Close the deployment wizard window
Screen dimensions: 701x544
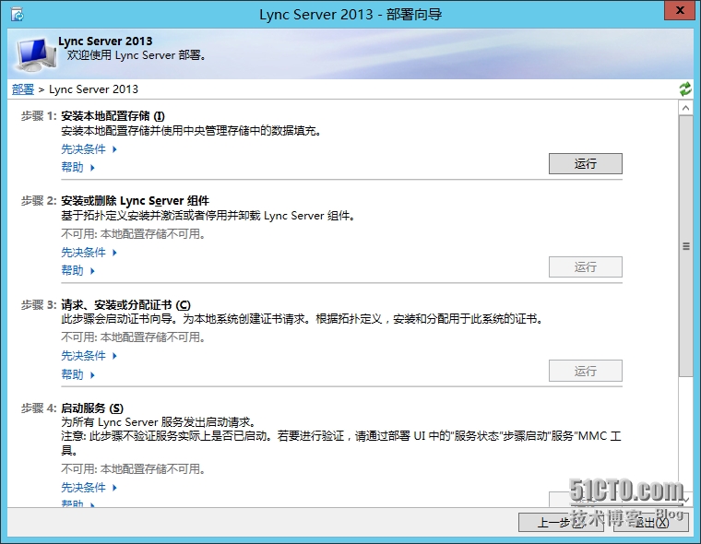[x=680, y=10]
